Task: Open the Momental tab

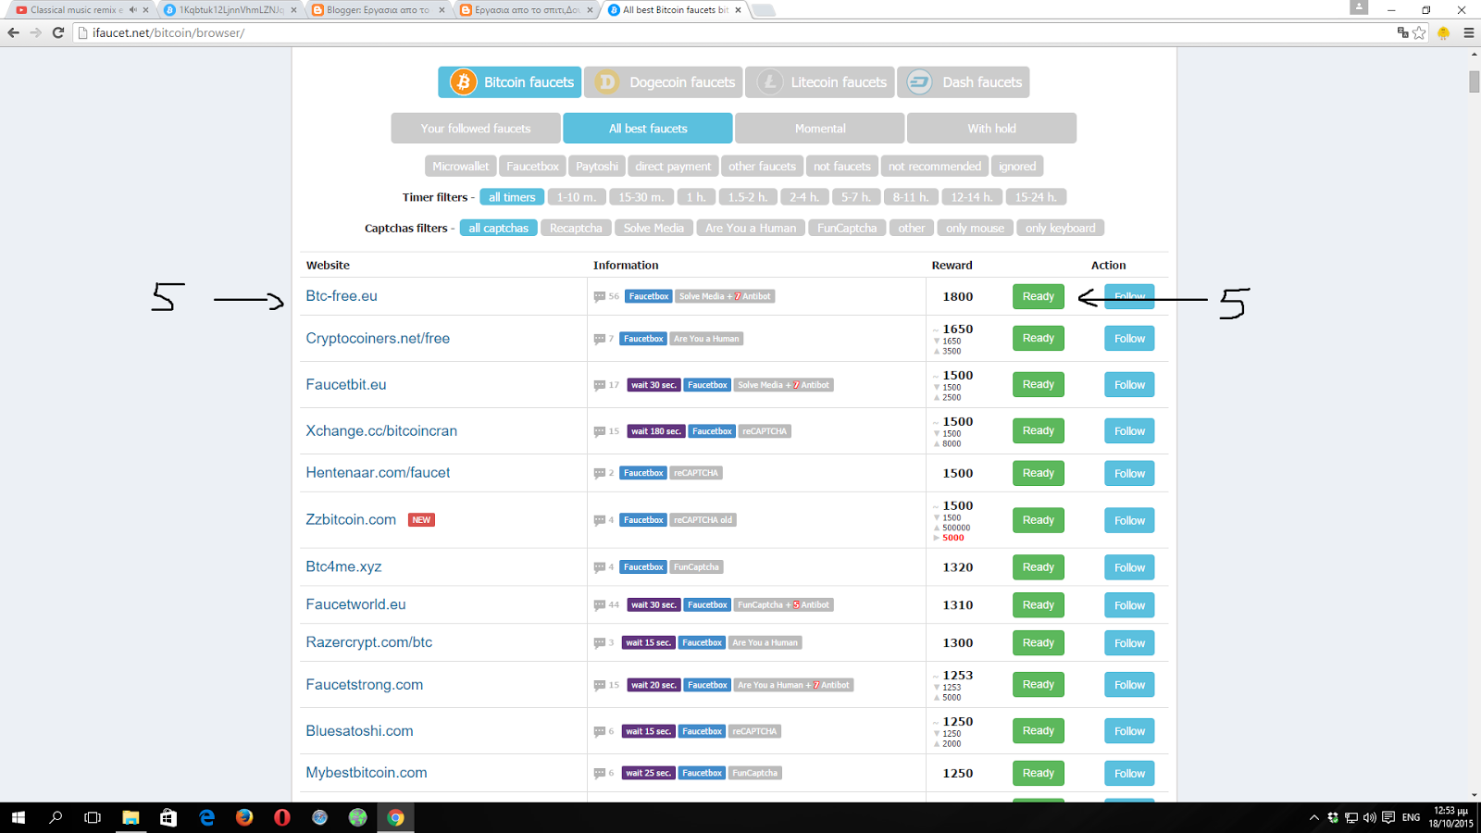Action: [820, 129]
